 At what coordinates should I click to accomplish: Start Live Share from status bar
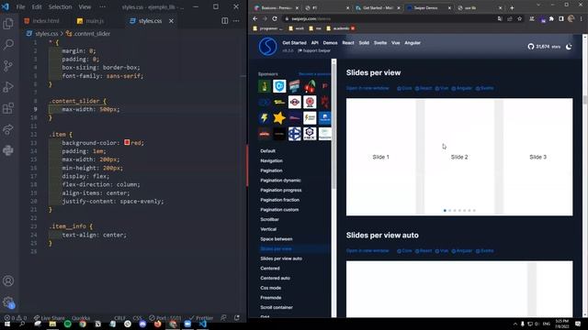50,318
